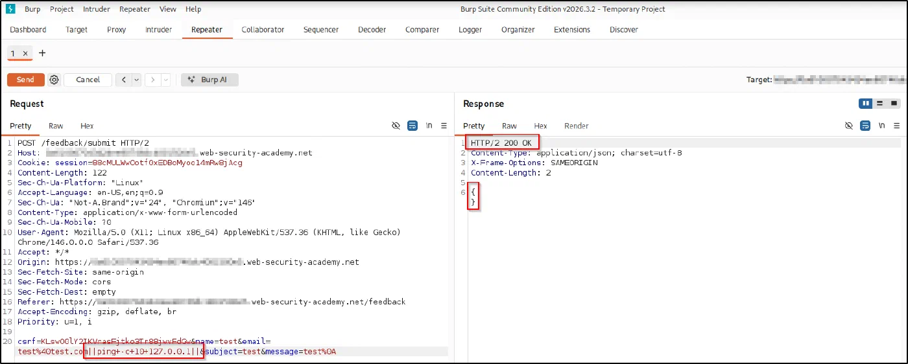Toggle show \n newlines in Response panel

[881, 126]
